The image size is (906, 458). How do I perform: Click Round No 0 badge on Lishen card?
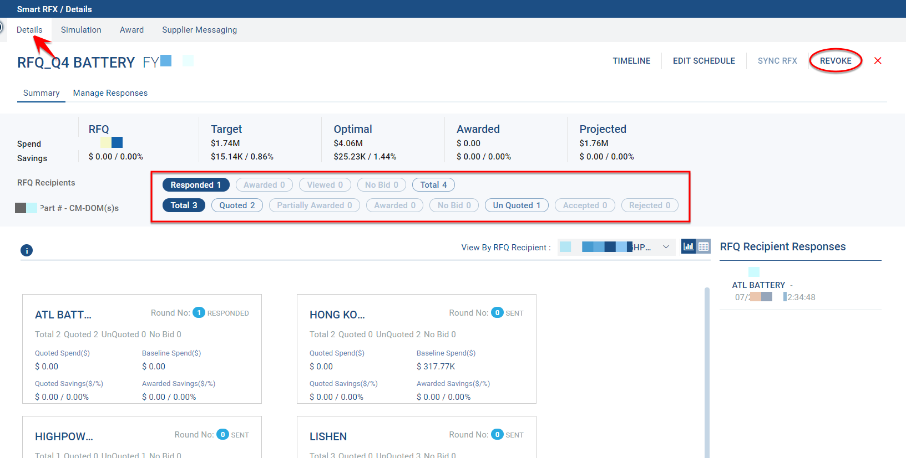coord(497,435)
